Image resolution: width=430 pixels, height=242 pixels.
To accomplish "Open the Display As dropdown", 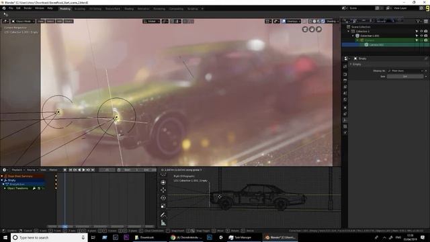I will 406,71.
